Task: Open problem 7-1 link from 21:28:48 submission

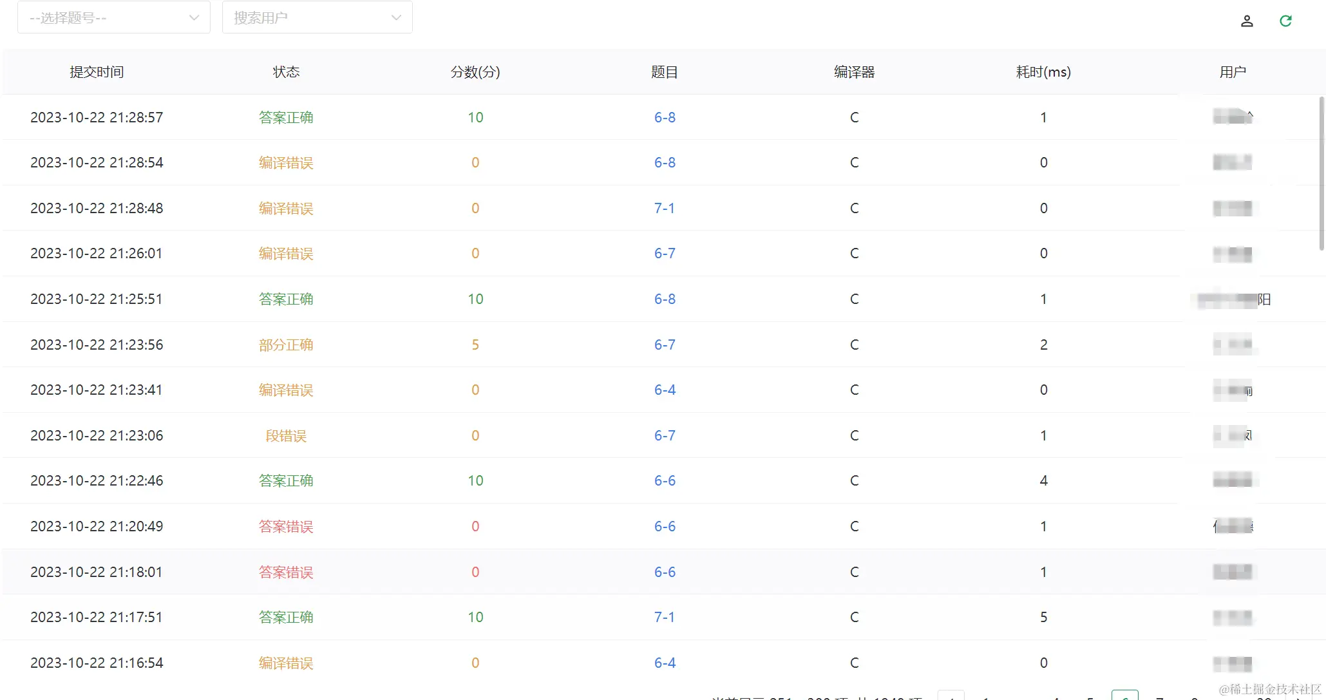Action: pos(665,208)
